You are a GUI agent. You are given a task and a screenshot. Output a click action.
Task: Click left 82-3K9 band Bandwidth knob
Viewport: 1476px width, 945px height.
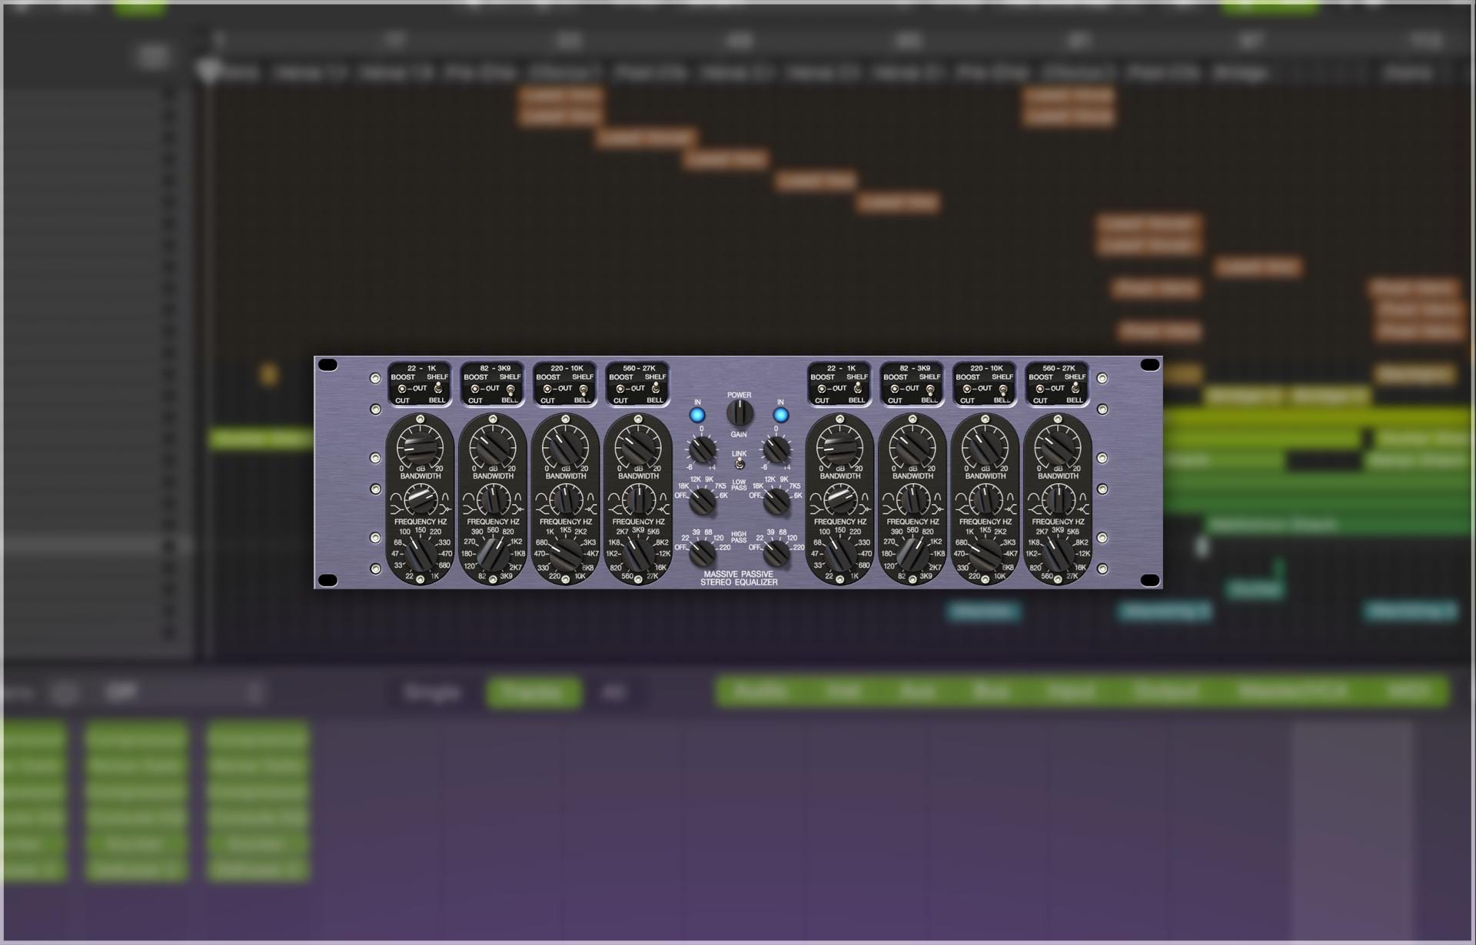click(493, 500)
